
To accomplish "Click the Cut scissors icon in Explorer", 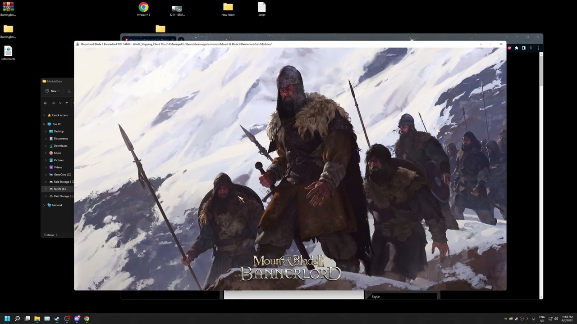I will point(69,91).
